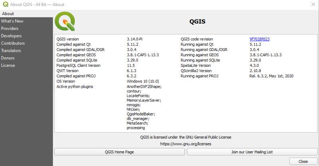Click the QWT Version value 6.1.3

(x=132, y=71)
